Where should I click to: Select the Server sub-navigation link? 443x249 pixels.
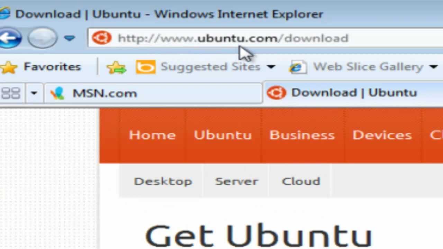point(236,181)
